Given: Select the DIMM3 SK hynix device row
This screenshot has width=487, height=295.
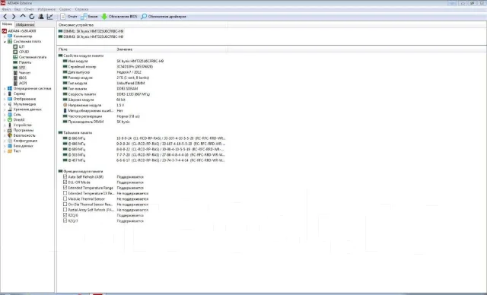Looking at the screenshot, I should 91,36.
